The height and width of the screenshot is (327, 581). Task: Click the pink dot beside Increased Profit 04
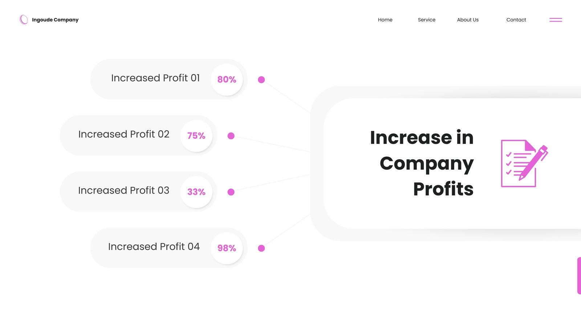(x=261, y=248)
